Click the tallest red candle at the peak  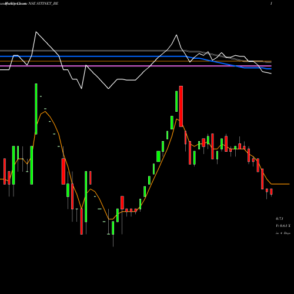tap(181, 106)
